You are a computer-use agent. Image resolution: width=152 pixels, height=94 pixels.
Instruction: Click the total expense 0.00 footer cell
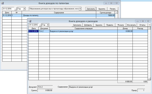tap(140, 82)
